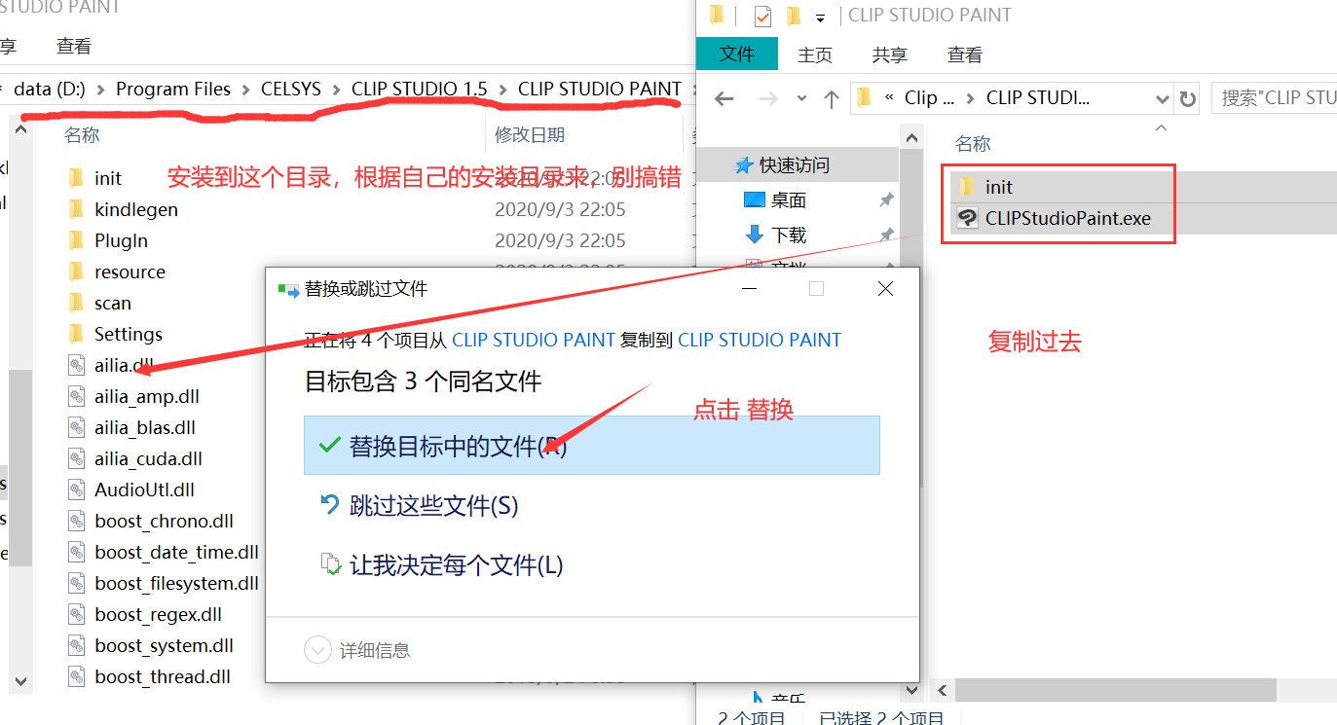Click CLIP STUDIO 1.5 in left address path
1337x725 pixels.
tap(420, 89)
